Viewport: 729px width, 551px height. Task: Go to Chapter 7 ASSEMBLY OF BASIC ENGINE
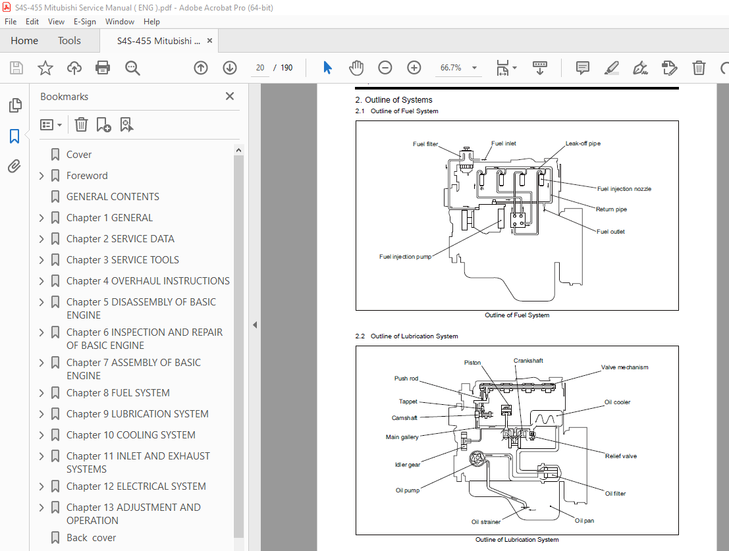(x=134, y=369)
